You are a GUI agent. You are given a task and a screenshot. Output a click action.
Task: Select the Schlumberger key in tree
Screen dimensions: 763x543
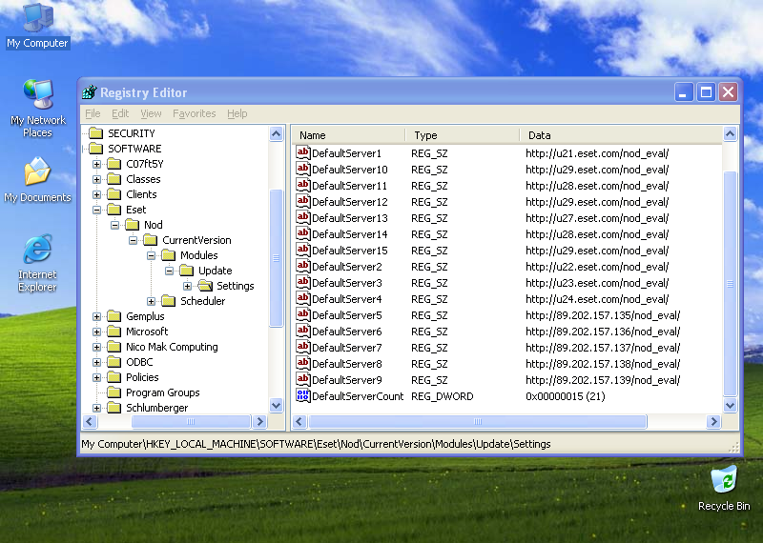tap(156, 408)
